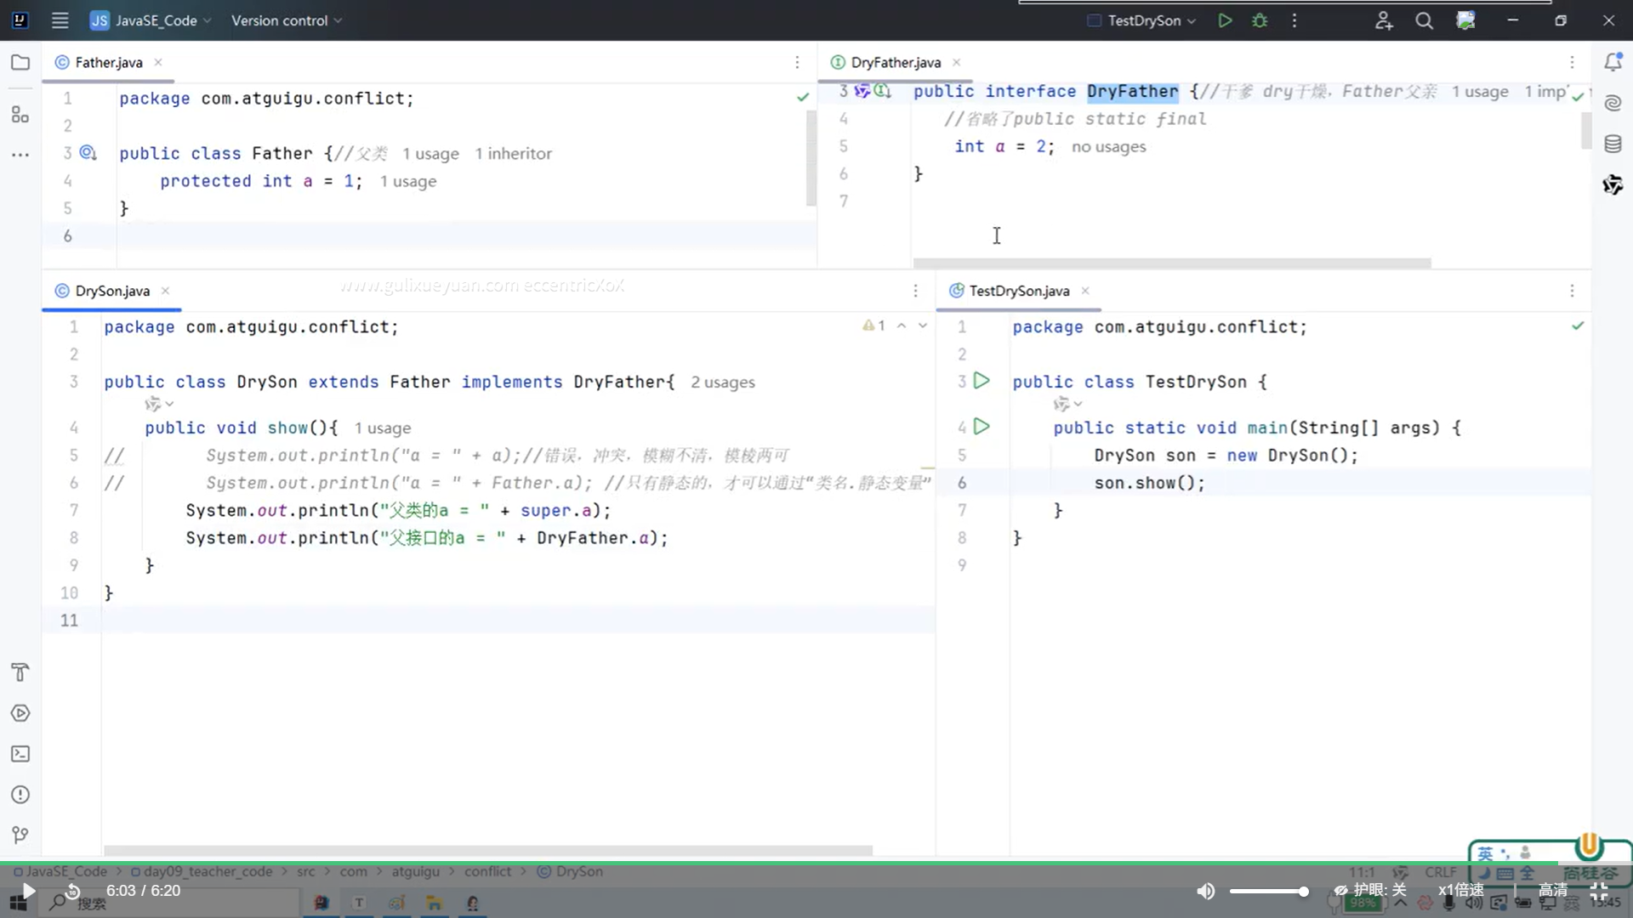Screen dimensions: 1633x918
Task: Toggle fullscreen exit in video player
Action: pos(1599,891)
